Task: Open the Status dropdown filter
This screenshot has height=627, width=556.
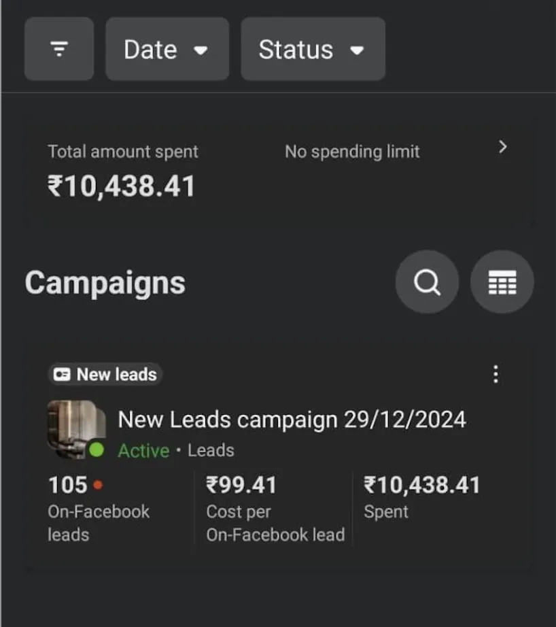Action: tap(313, 49)
